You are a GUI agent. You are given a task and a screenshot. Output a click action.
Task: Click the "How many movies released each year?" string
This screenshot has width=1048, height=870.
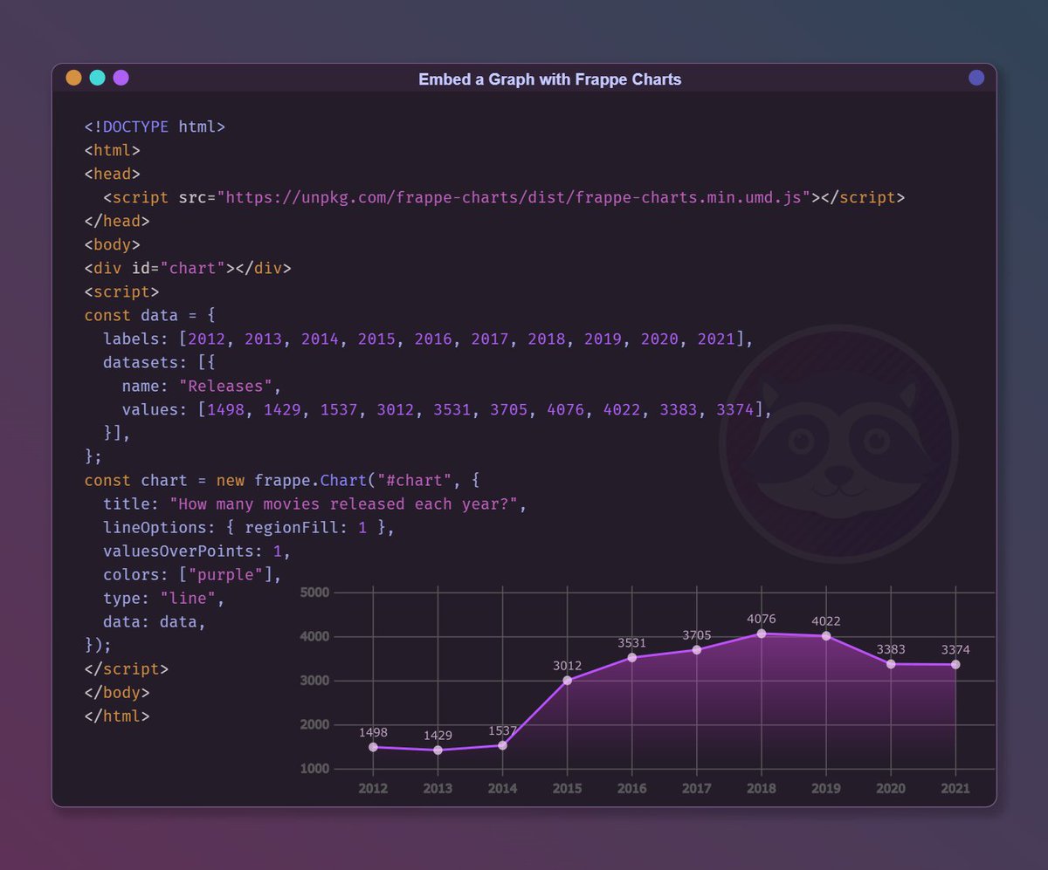click(x=343, y=504)
